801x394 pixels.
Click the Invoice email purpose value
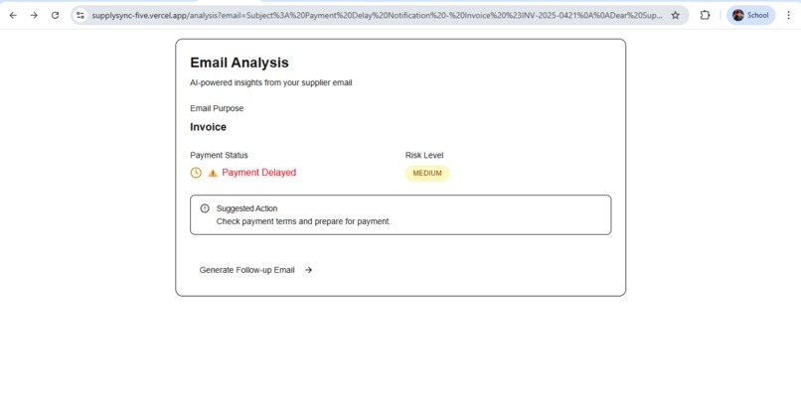pos(209,127)
